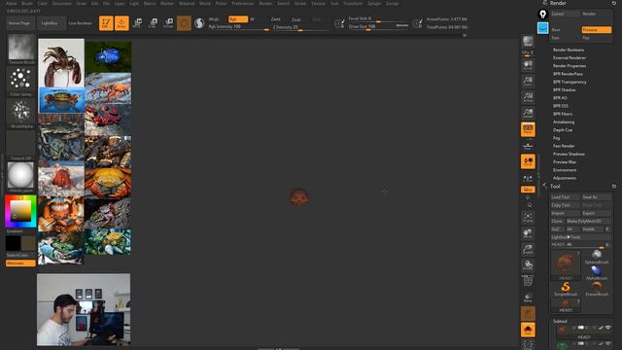The height and width of the screenshot is (350, 622).
Task: Click the Export button in Tool palette
Action: point(596,213)
